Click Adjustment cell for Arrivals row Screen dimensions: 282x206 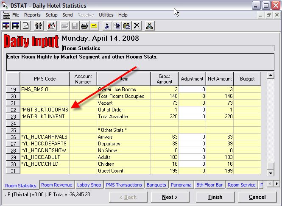coord(192,137)
